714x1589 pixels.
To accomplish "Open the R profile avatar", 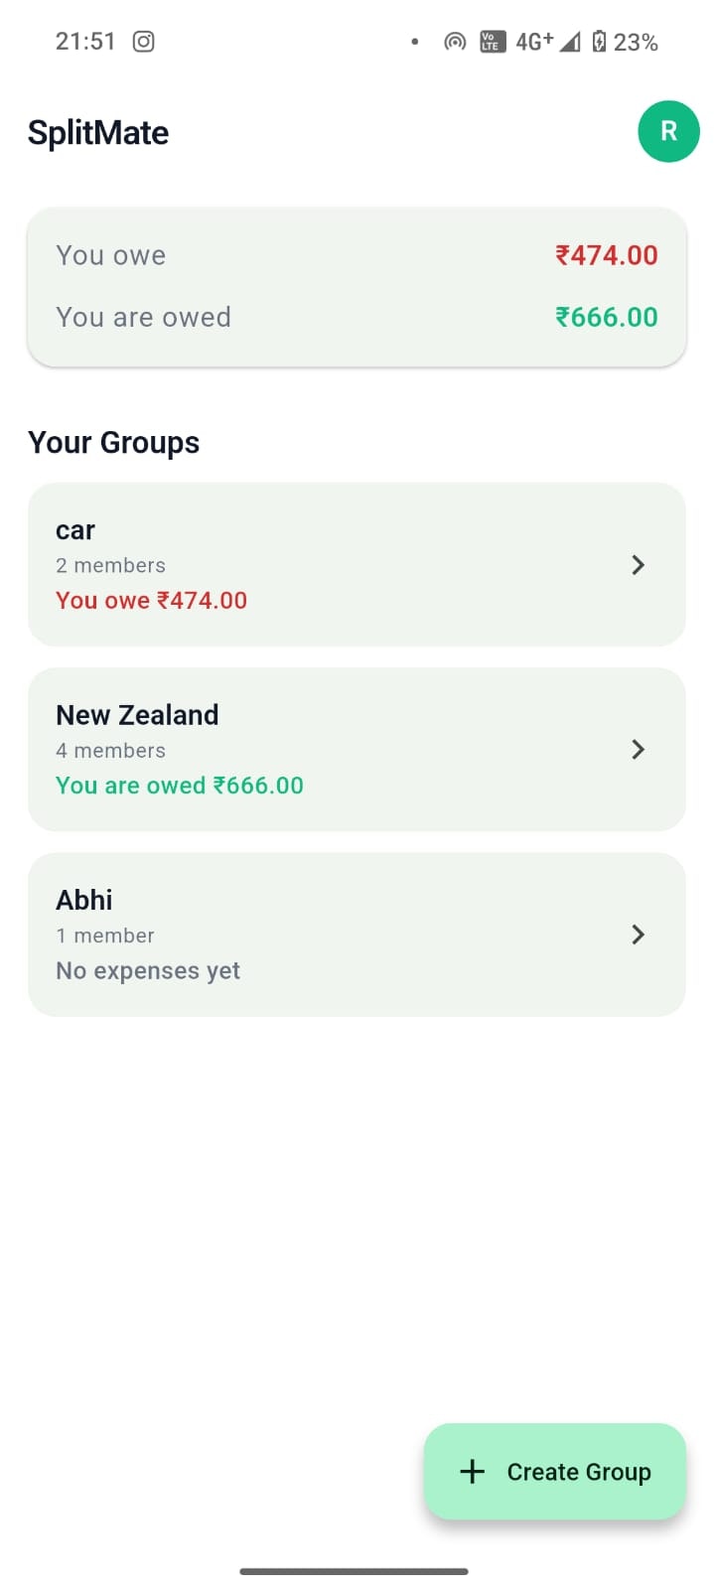I will click(668, 131).
